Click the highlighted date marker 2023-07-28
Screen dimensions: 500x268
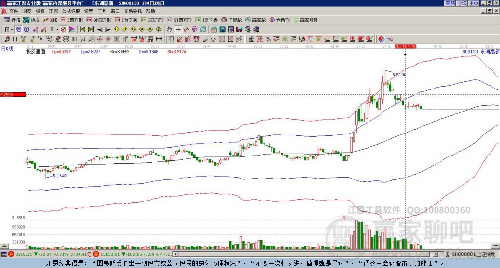click(x=405, y=46)
